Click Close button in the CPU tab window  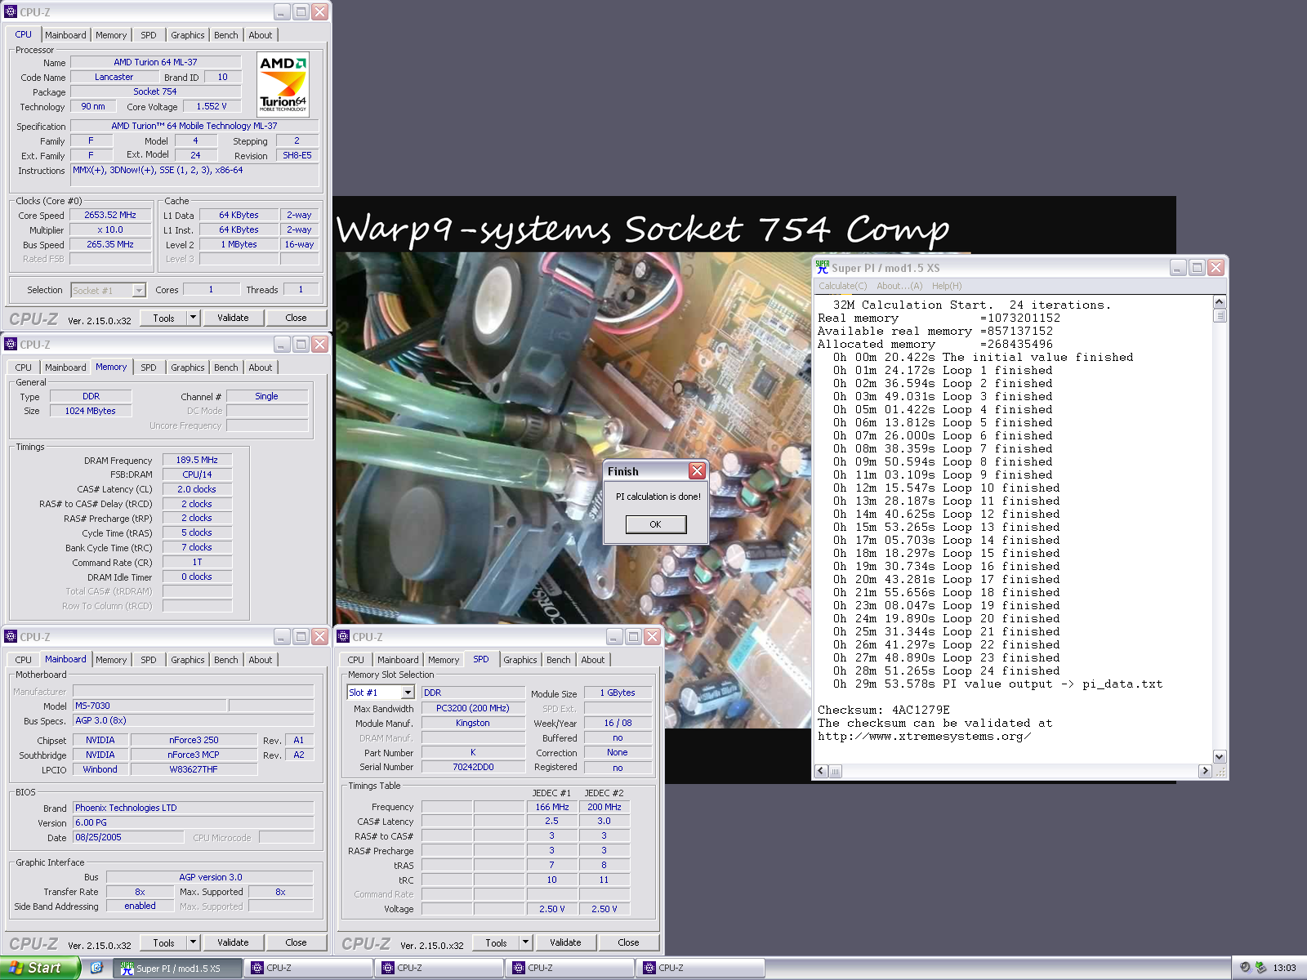pos(296,318)
